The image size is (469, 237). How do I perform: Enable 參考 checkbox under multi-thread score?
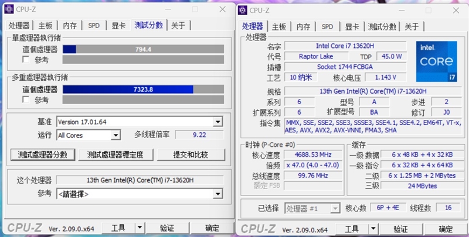26,99
